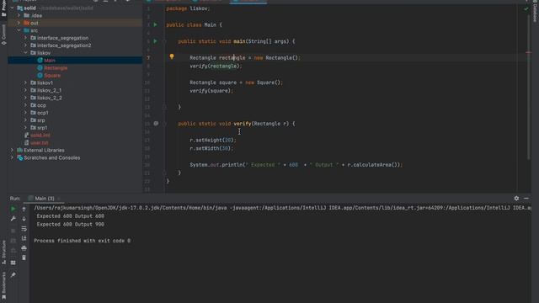Viewport: 539px width, 303px height.
Task: Expand the srp package
Action: click(25, 120)
